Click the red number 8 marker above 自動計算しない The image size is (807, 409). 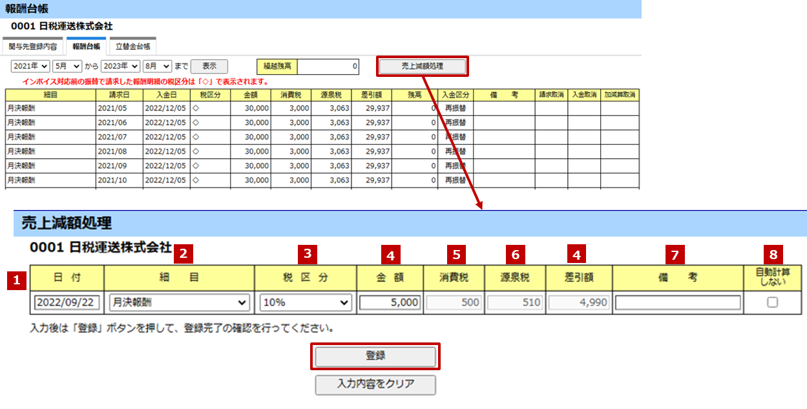coord(773,255)
